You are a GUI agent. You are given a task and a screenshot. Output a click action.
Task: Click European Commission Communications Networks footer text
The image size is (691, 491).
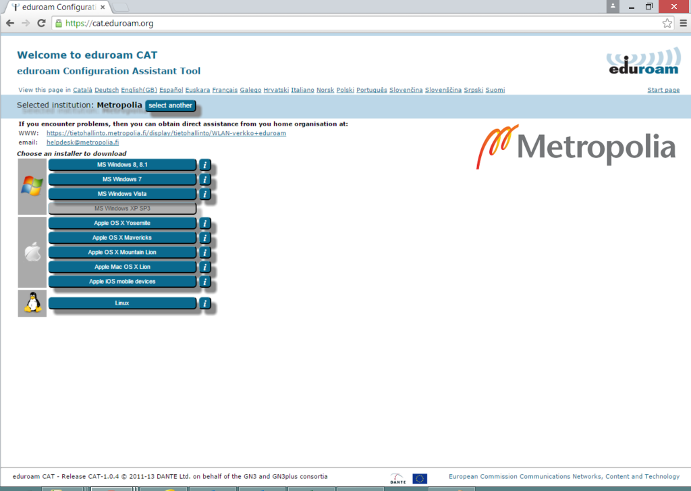pos(564,476)
